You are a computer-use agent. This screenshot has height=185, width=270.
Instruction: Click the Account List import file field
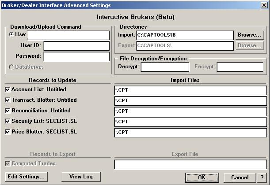click(x=190, y=90)
